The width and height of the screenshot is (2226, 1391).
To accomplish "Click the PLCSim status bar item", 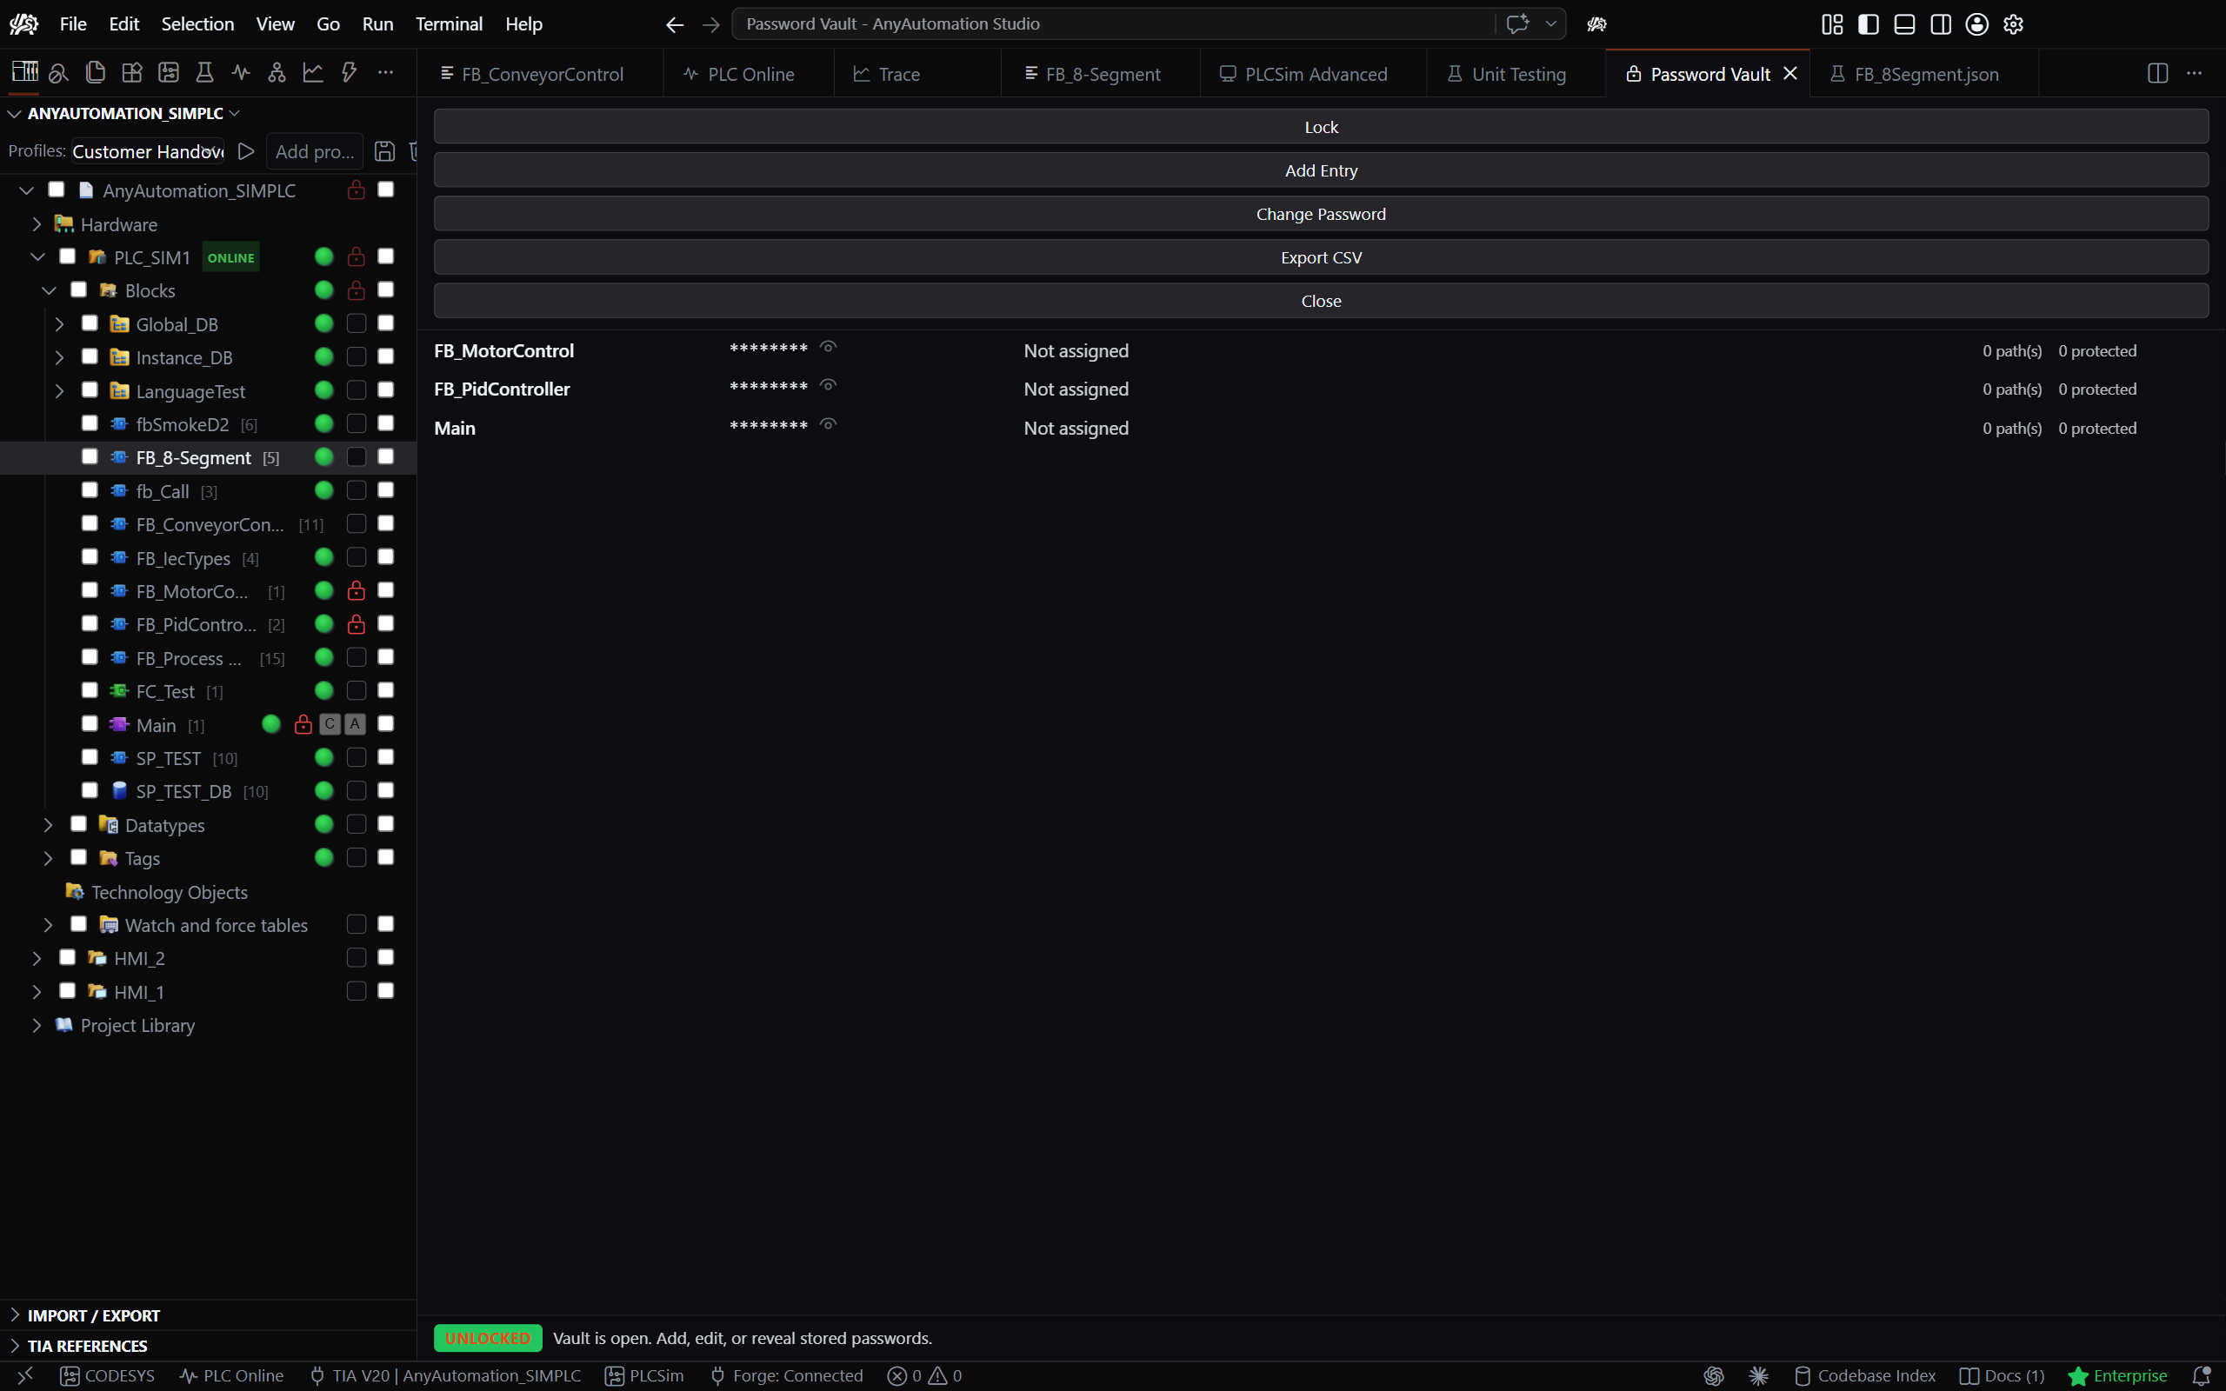I will pos(645,1375).
